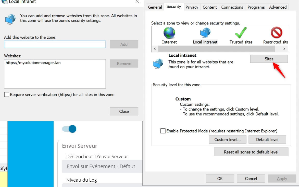
Task: Switch to the General tab
Action: [x=155, y=7]
